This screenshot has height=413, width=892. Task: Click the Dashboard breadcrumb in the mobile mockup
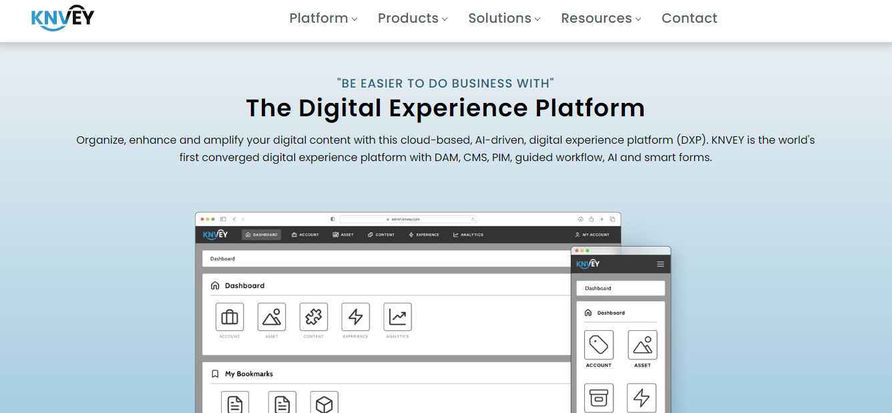click(598, 288)
